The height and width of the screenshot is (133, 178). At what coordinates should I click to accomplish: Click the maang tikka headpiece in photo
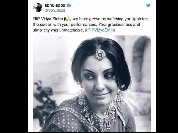(100, 55)
